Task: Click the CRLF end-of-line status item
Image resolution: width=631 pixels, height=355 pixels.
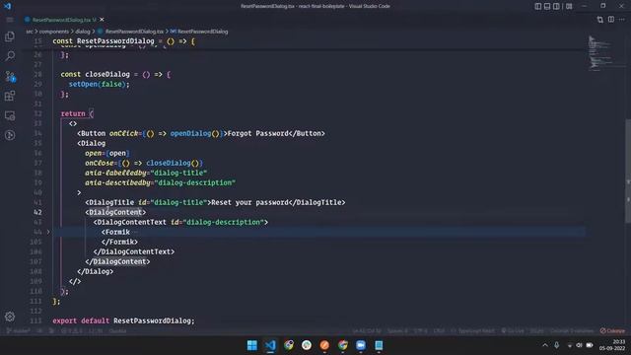Action: (439, 331)
